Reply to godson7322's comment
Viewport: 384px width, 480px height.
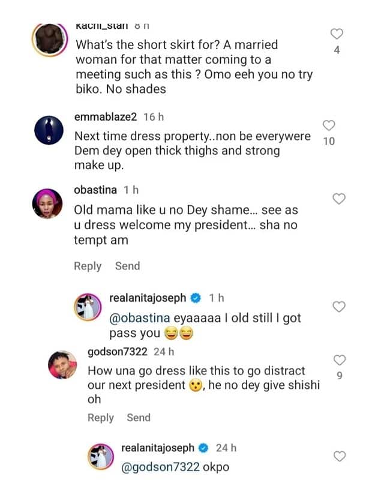[x=101, y=418]
